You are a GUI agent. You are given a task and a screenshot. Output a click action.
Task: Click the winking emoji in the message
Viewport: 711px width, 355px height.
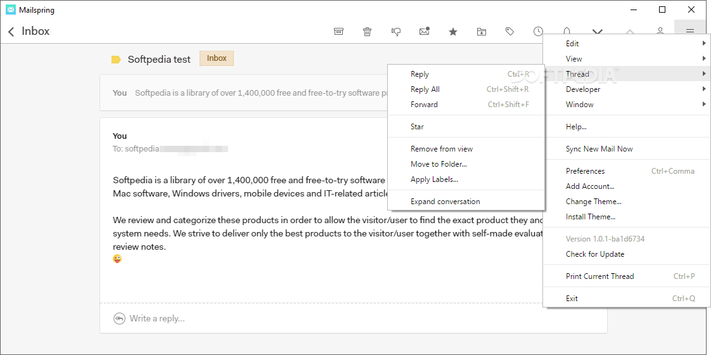pyautogui.click(x=117, y=259)
